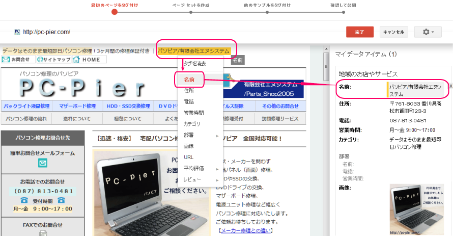Click the 地域のお店やサービス heading

[x=368, y=74]
